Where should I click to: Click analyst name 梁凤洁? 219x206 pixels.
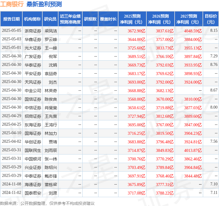(x=51, y=31)
